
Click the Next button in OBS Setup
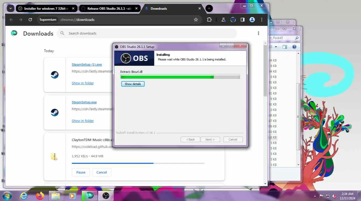pyautogui.click(x=210, y=139)
